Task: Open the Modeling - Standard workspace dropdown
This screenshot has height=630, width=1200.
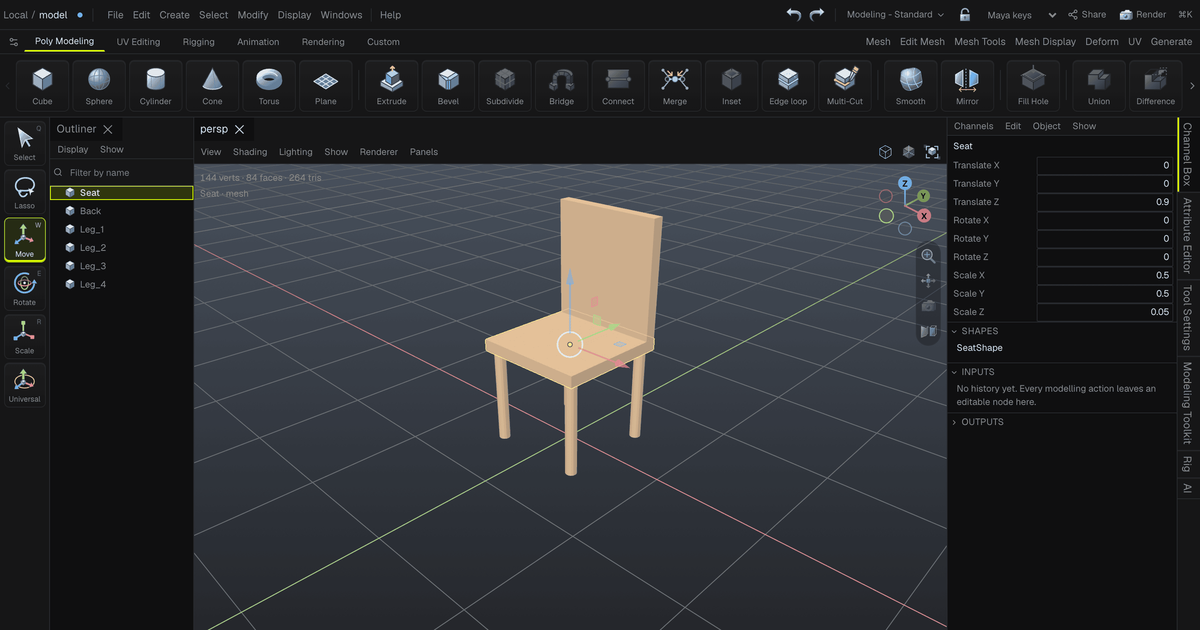Action: 895,14
